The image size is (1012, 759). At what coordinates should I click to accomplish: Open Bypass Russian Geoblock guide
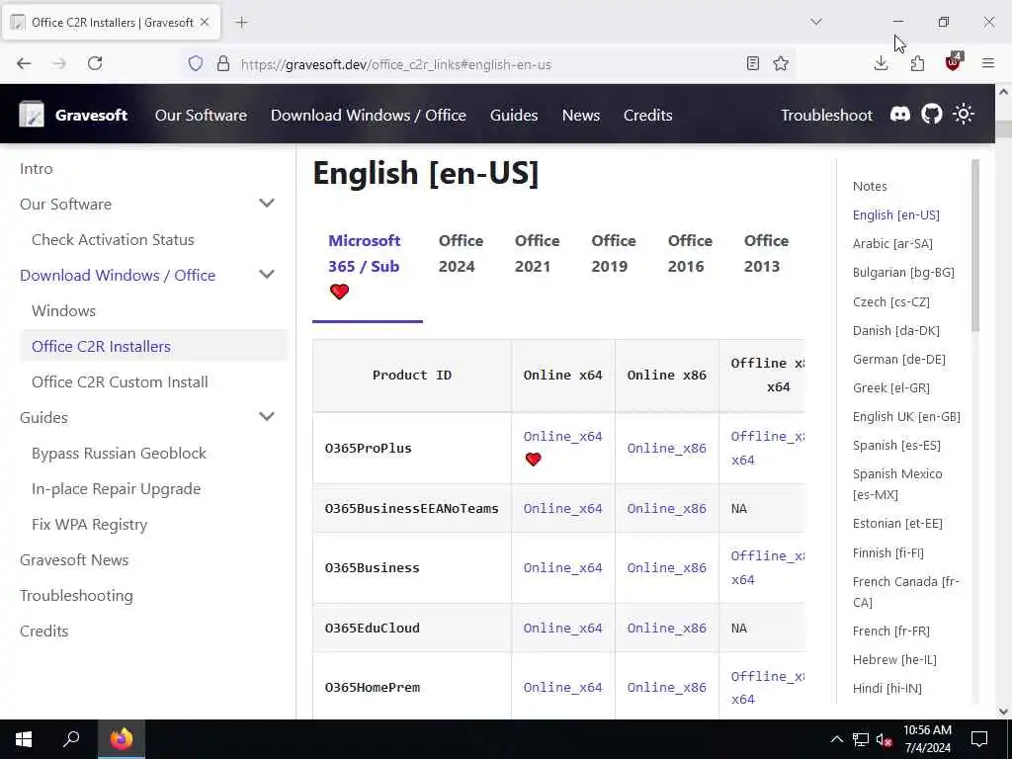coord(120,453)
